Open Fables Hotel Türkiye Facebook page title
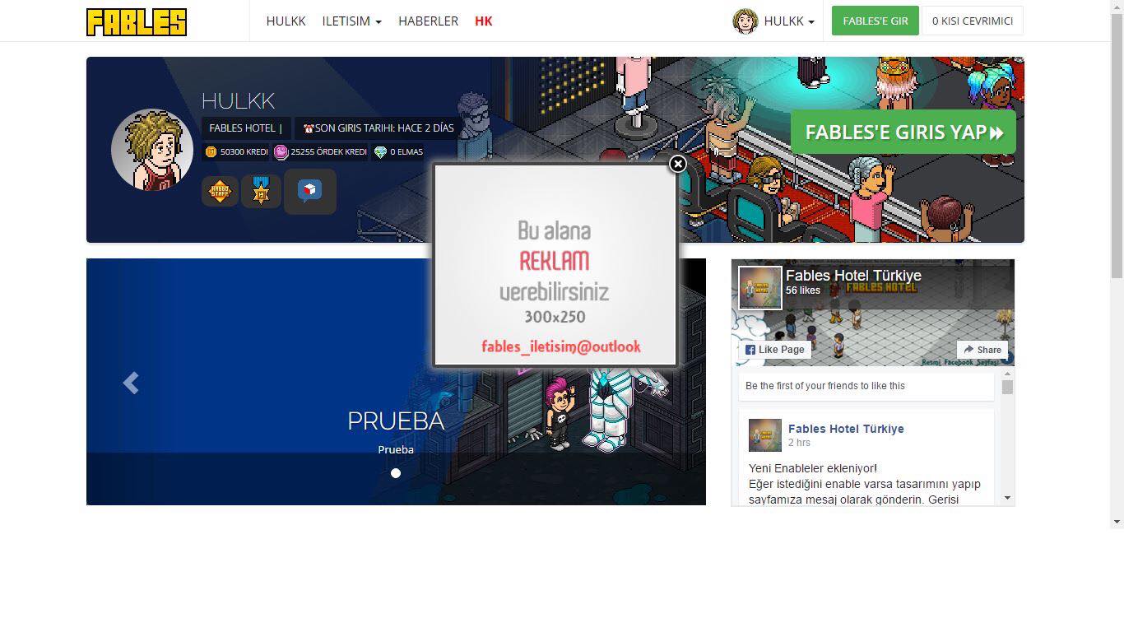 (853, 276)
